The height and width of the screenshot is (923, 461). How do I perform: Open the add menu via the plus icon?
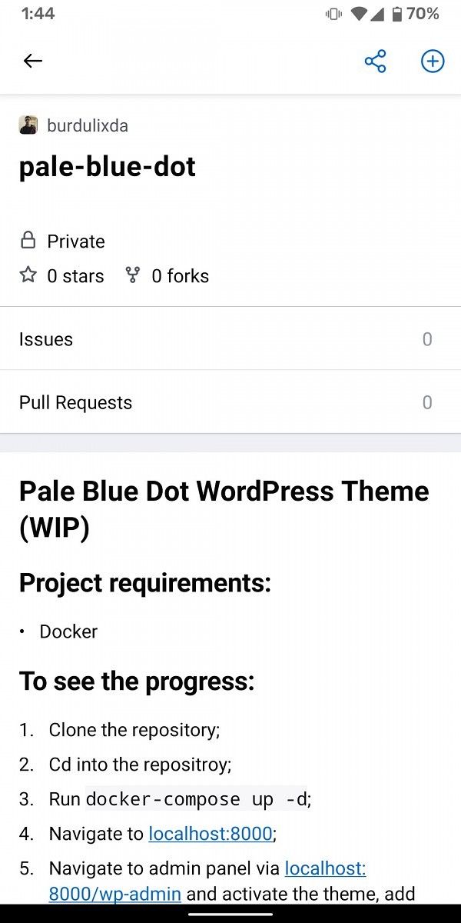433,61
